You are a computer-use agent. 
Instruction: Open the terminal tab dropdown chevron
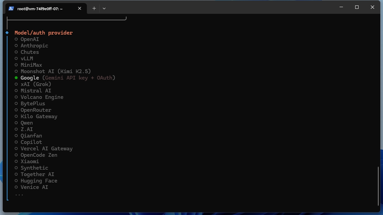click(104, 8)
